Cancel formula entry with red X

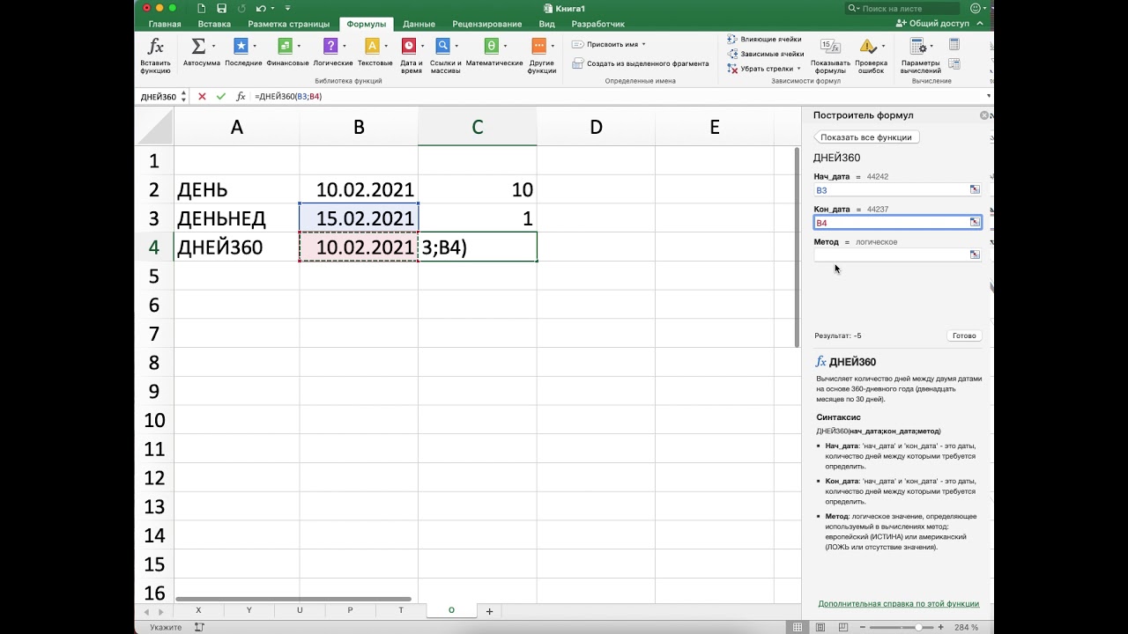[x=202, y=97]
